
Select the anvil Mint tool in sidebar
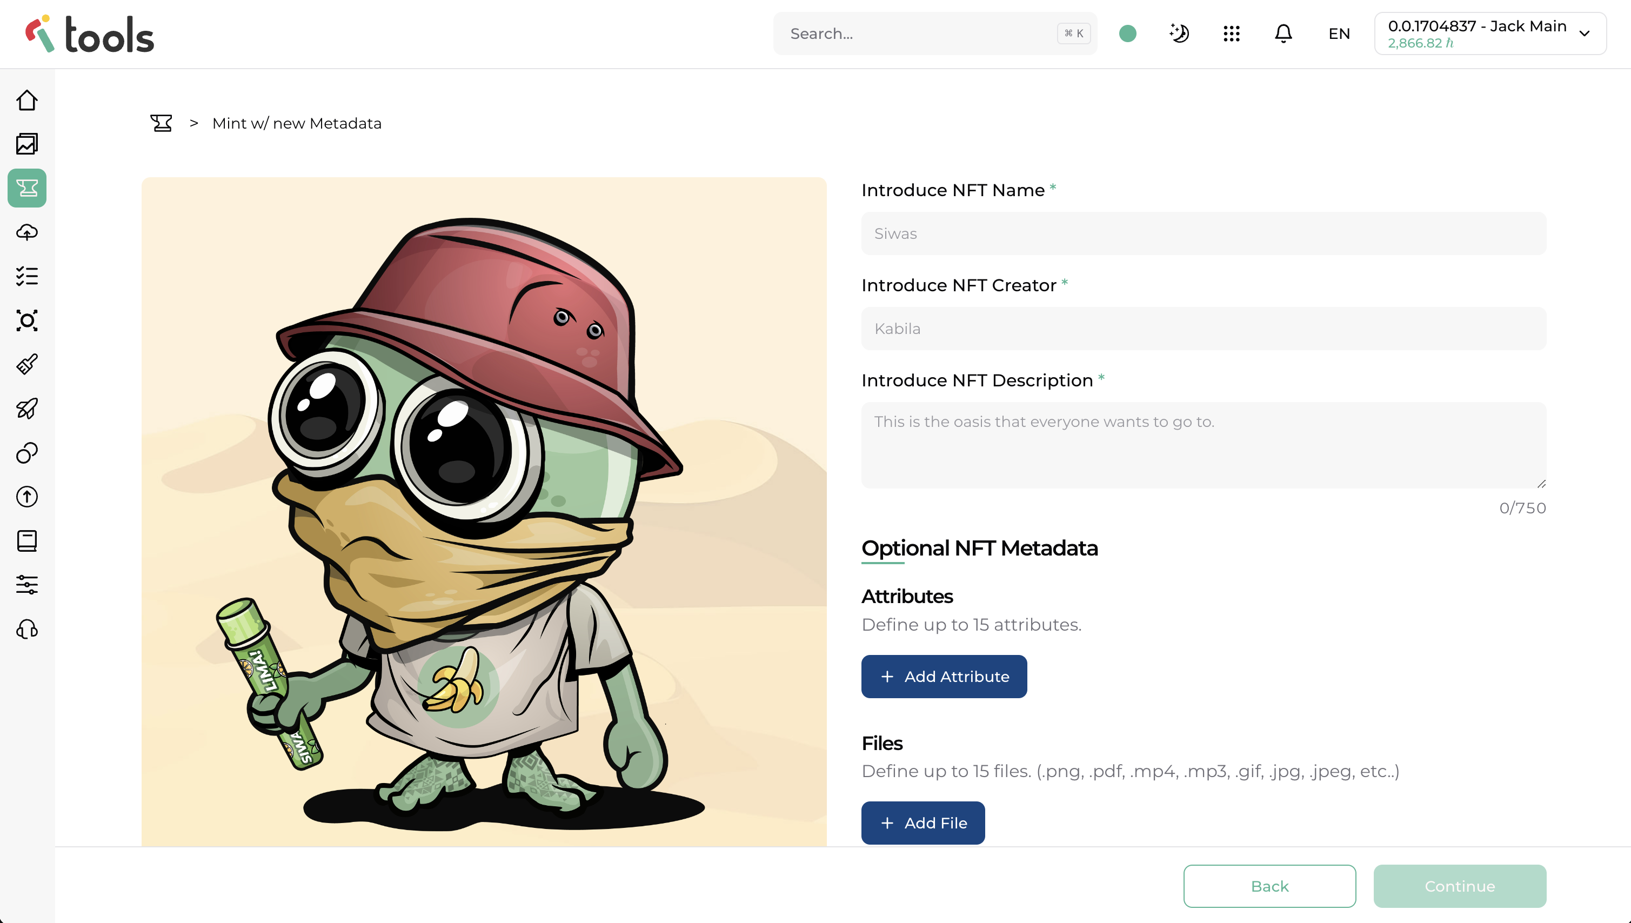pyautogui.click(x=26, y=188)
